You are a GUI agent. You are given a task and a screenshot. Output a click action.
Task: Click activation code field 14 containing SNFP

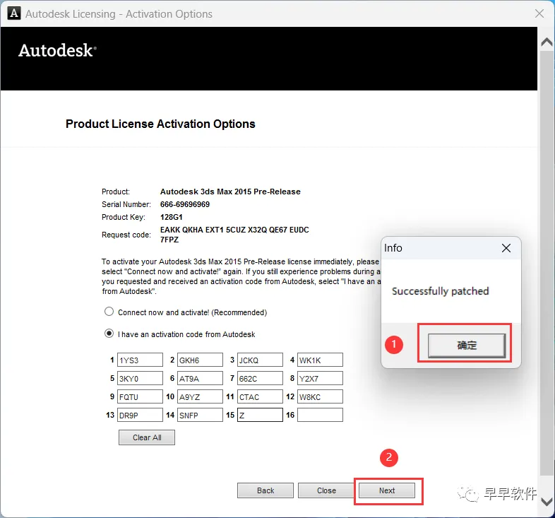[200, 416]
